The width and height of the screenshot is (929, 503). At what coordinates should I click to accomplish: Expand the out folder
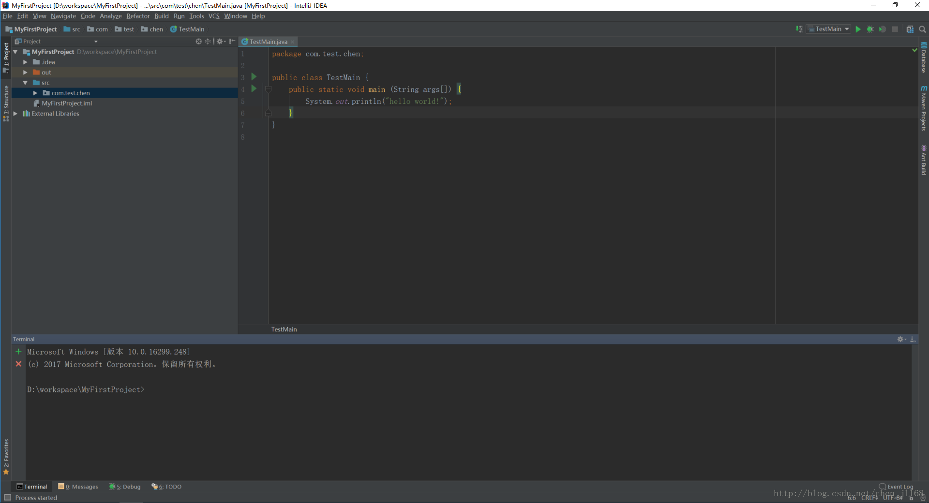pyautogui.click(x=25, y=72)
